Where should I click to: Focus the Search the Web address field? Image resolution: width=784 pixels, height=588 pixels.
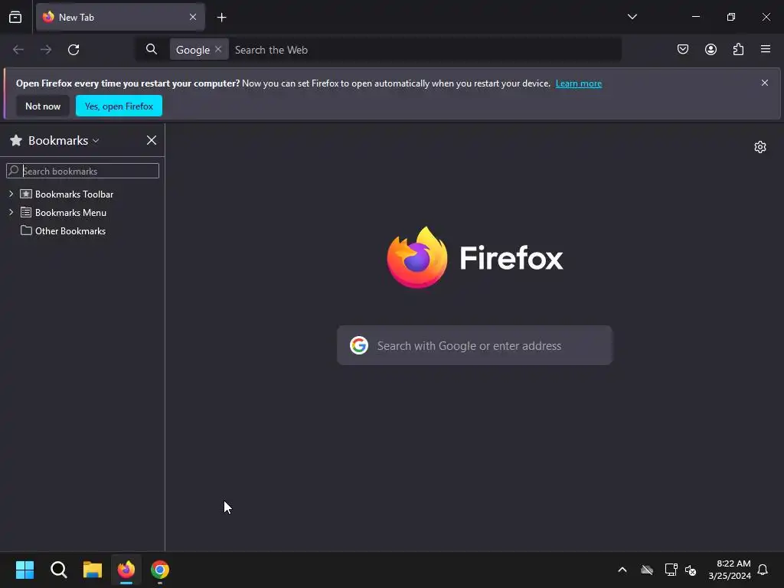(425, 50)
